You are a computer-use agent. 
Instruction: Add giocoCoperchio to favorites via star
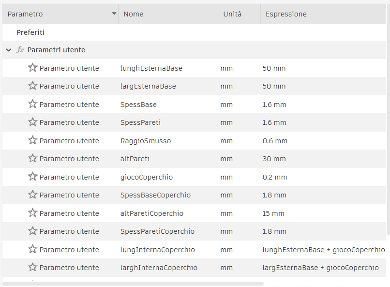point(32,177)
